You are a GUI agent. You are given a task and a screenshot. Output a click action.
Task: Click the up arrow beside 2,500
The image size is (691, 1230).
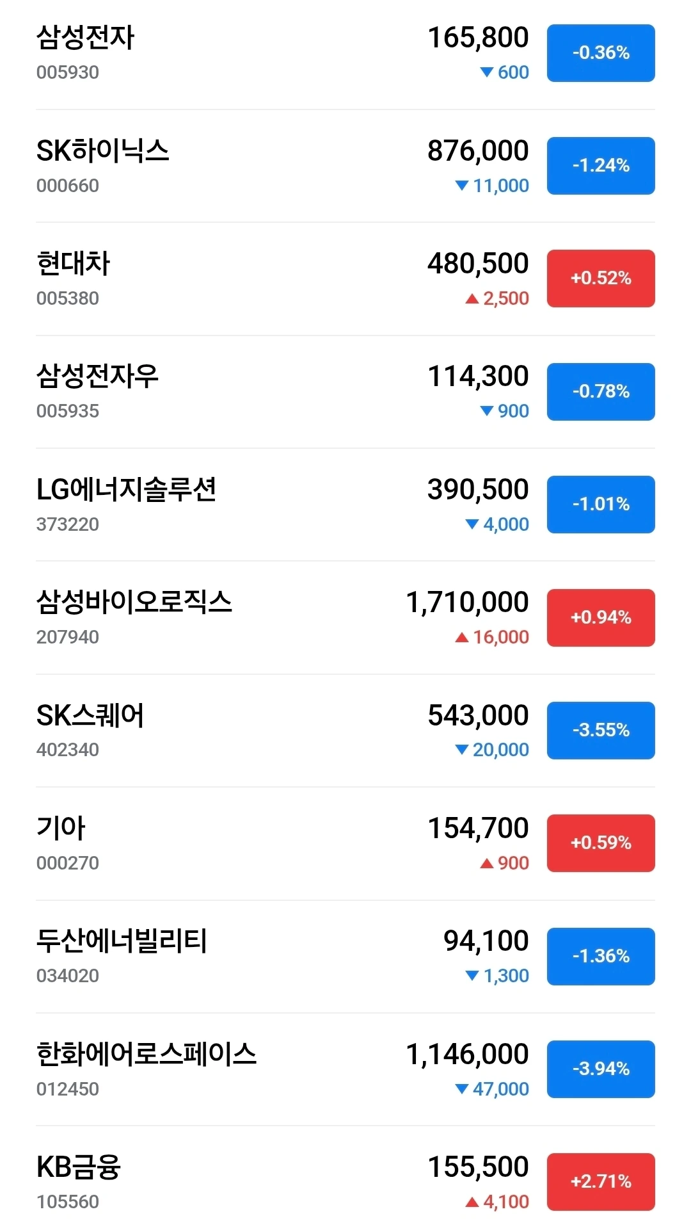pos(472,298)
